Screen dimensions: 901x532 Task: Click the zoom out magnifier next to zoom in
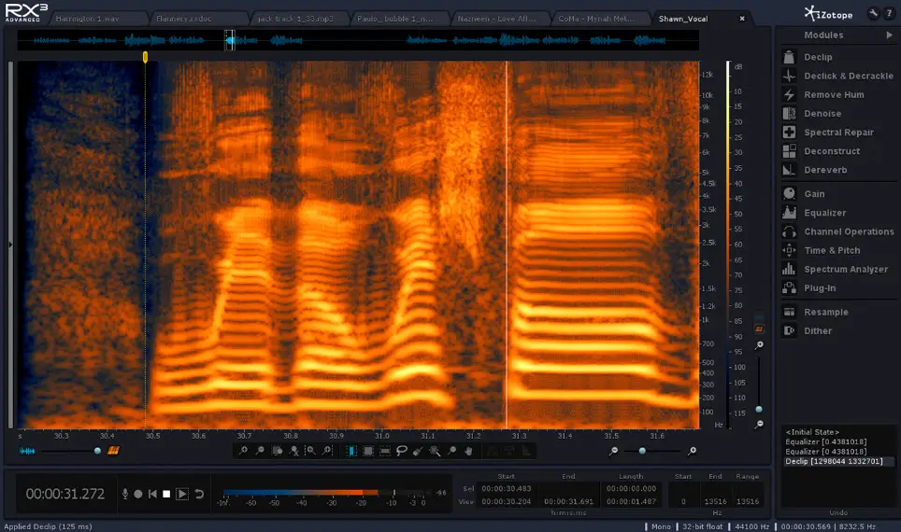[x=261, y=451]
